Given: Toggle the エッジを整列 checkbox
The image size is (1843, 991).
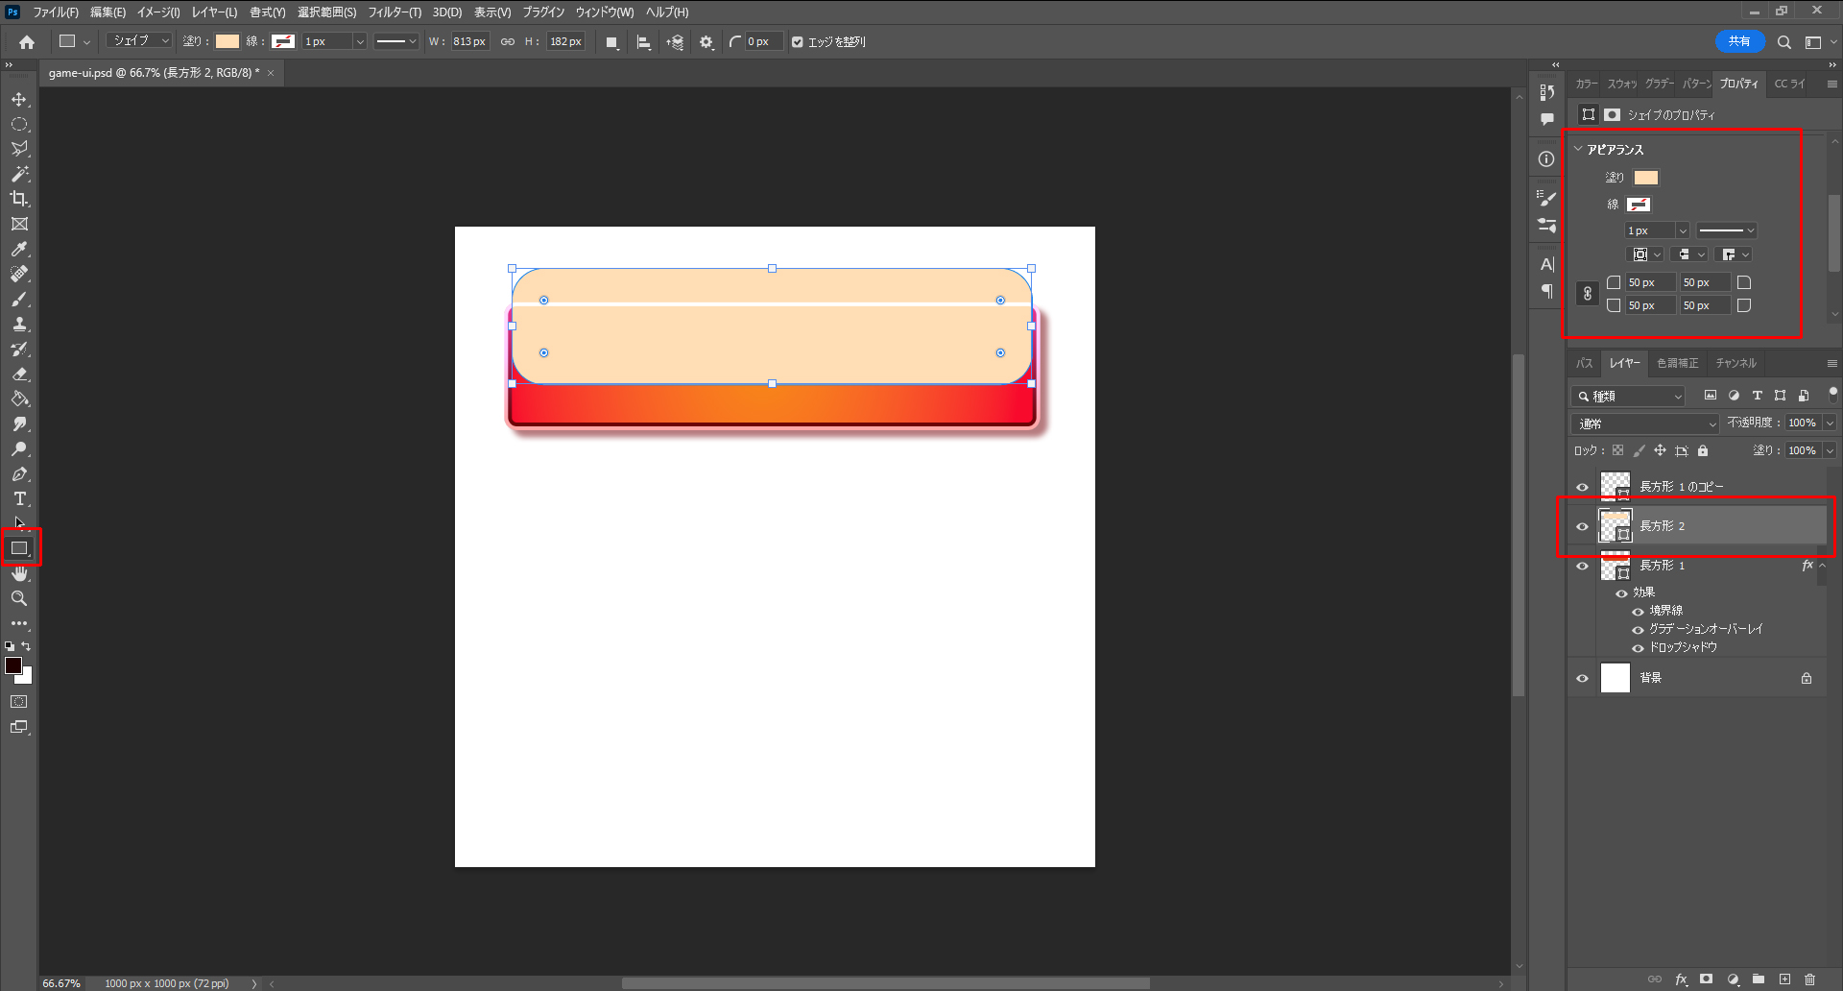Looking at the screenshot, I should pyautogui.click(x=797, y=42).
